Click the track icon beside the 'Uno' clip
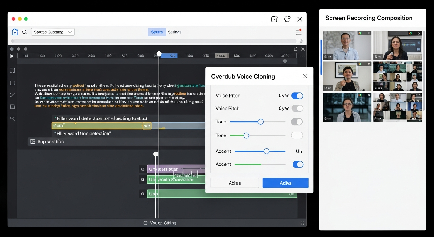The image size is (434, 237). [142, 194]
